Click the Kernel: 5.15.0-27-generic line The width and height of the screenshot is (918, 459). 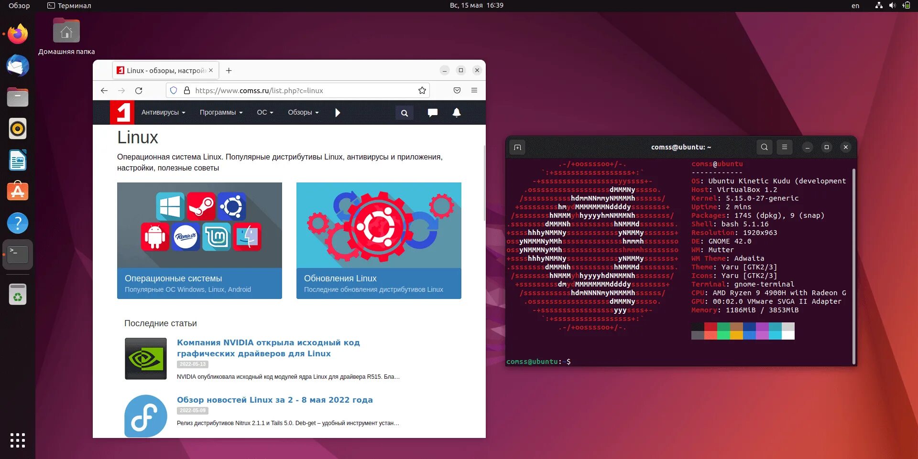pos(745,198)
